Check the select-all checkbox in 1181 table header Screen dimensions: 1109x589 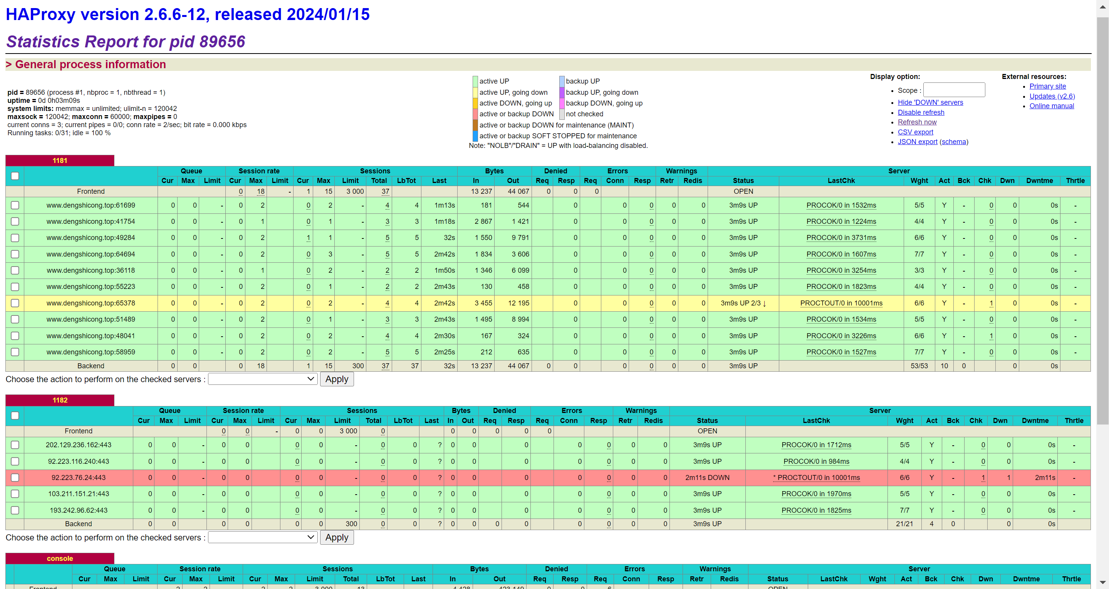tap(15, 176)
